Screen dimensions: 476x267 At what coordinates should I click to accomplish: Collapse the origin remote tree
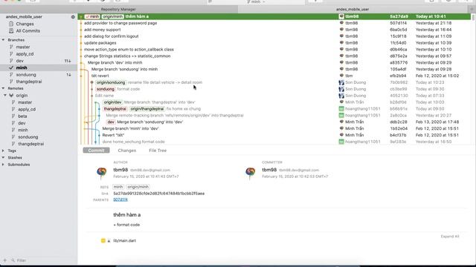tap(5, 96)
